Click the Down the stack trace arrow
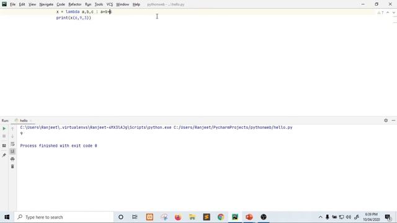 click(12, 136)
